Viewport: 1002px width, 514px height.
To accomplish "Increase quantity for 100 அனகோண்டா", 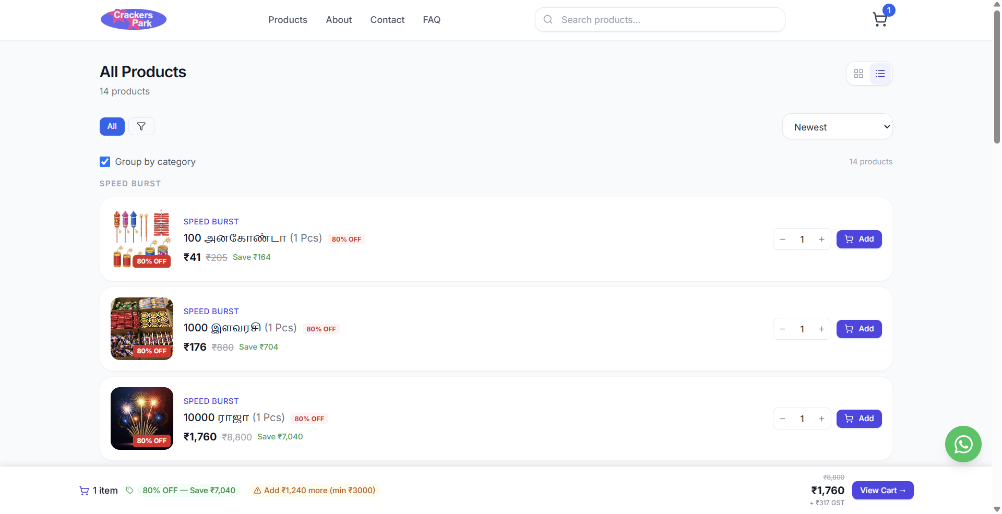I will [821, 240].
